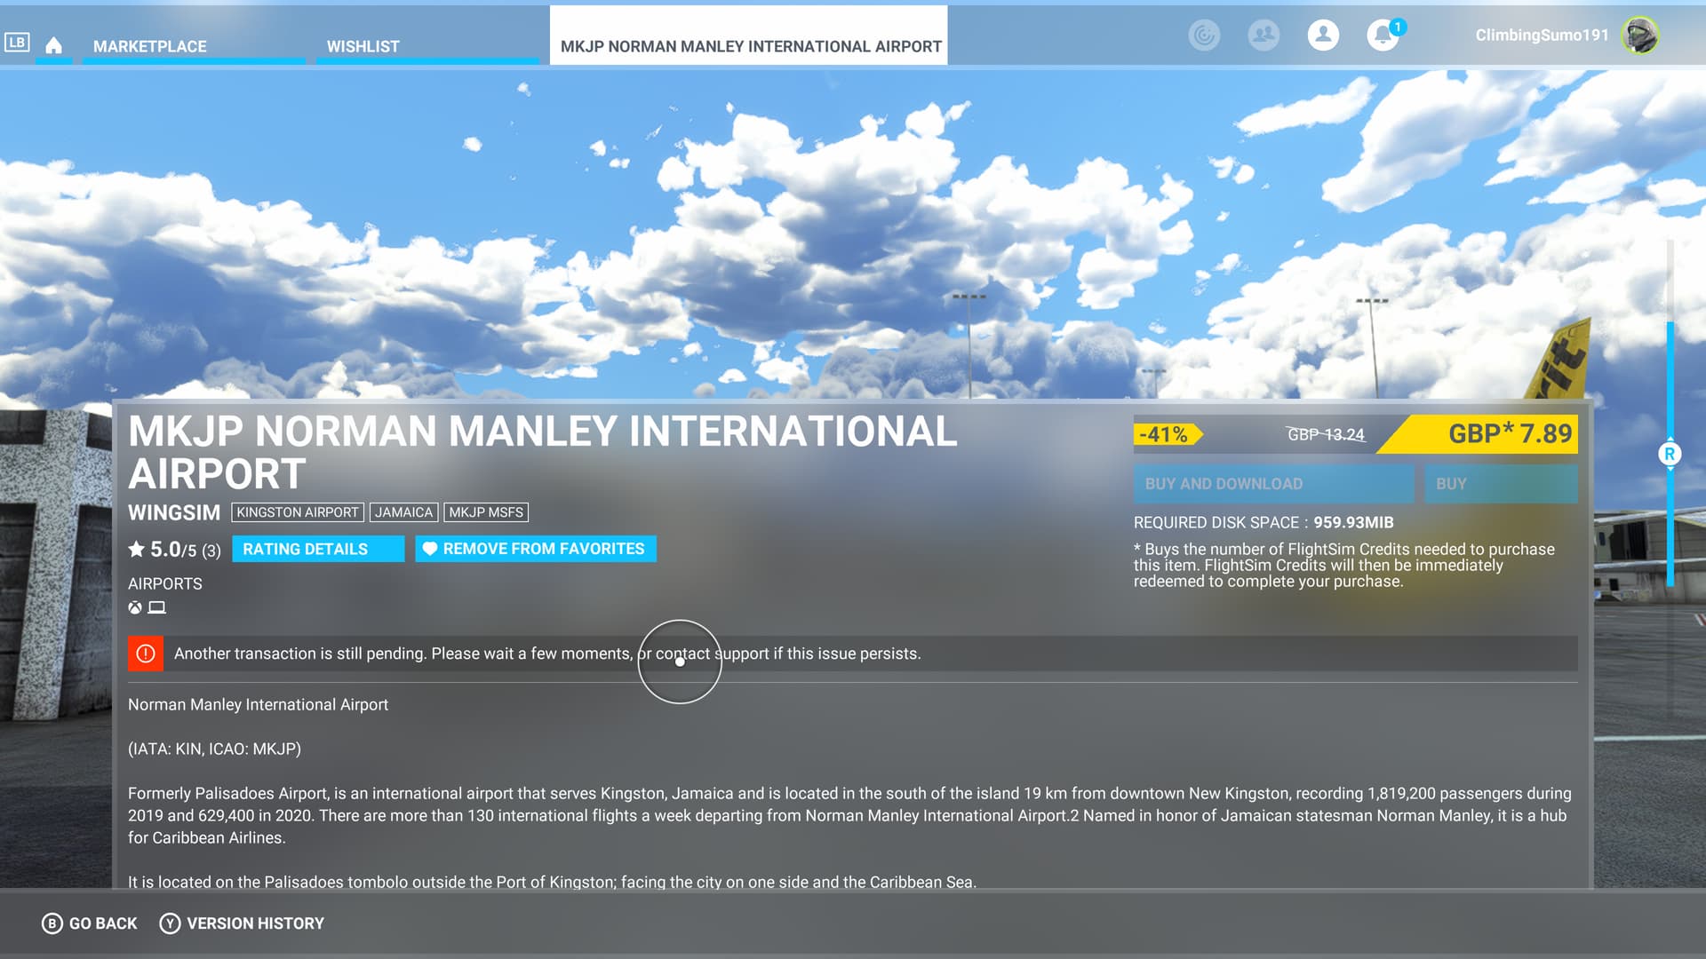This screenshot has height=959, width=1706.
Task: Click the Xbox platform icon
Action: (x=135, y=607)
